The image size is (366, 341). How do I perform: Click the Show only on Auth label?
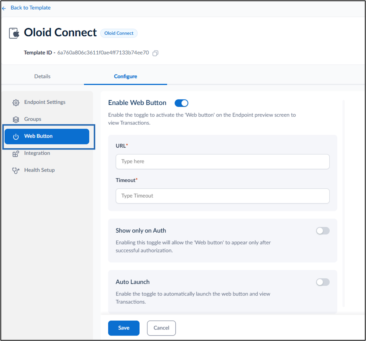pos(141,231)
